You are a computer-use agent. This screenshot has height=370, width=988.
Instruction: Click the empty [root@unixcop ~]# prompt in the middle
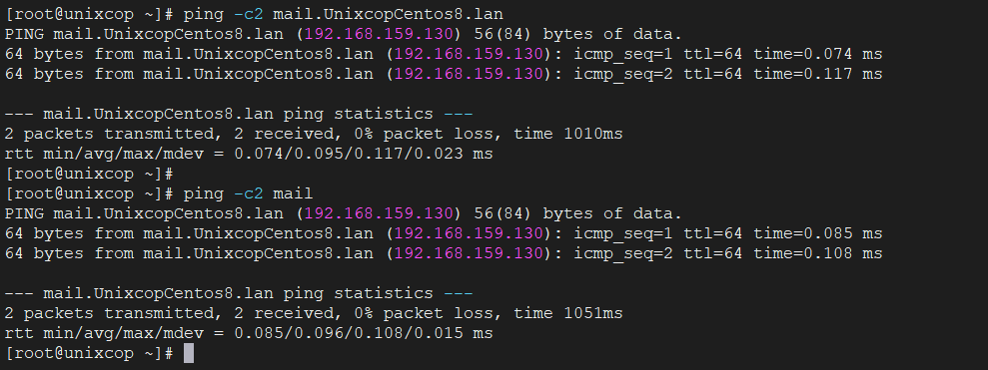89,174
